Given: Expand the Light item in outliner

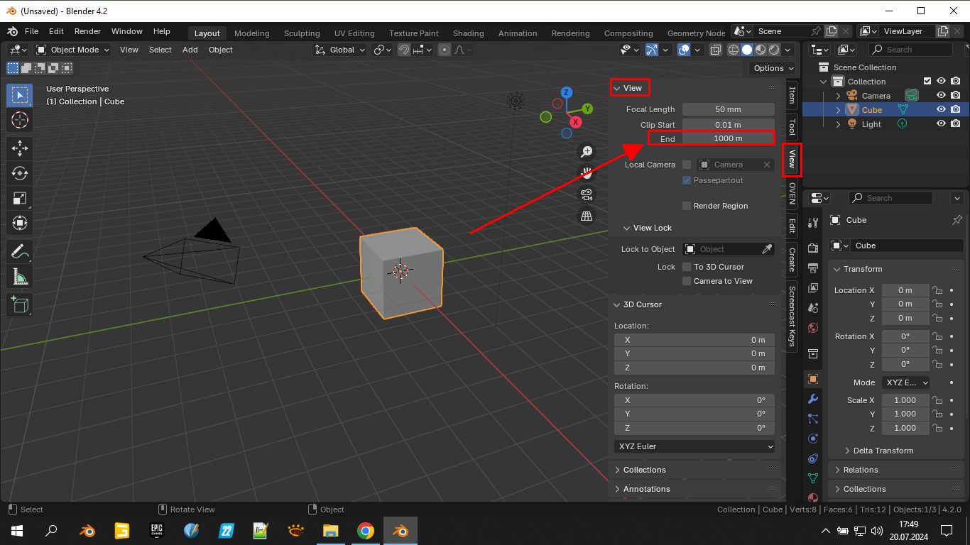Looking at the screenshot, I should tap(838, 124).
